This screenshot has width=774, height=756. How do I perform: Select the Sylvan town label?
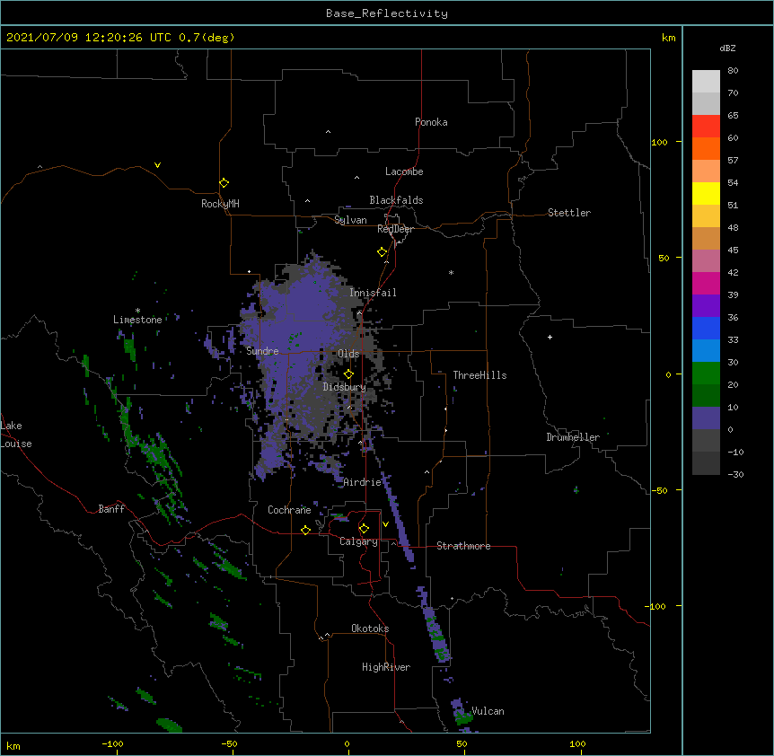[350, 220]
